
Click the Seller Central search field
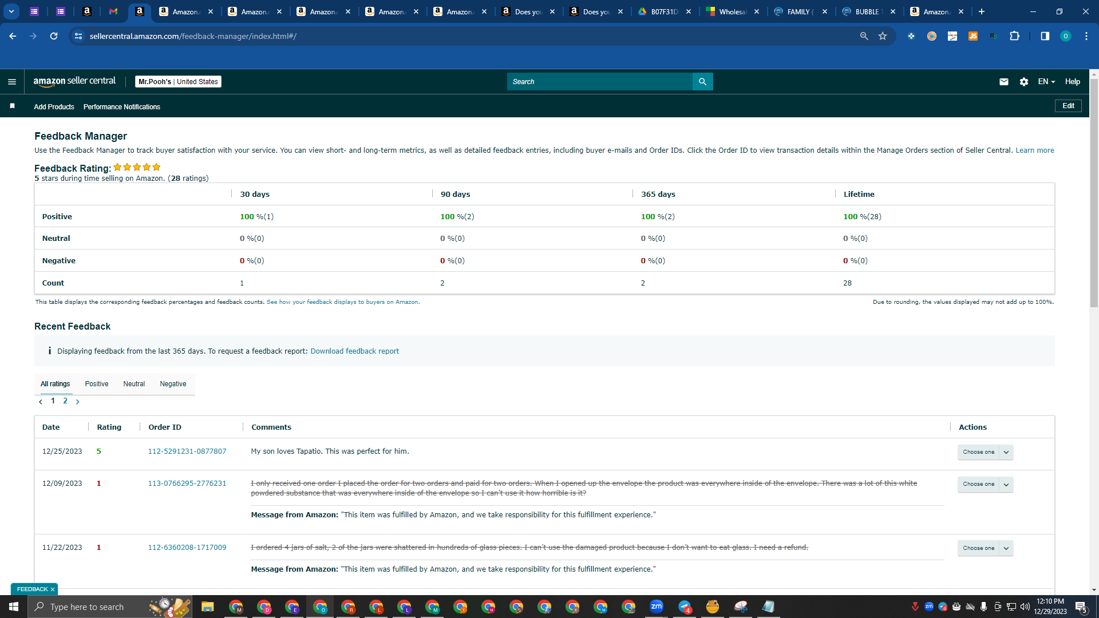599,82
